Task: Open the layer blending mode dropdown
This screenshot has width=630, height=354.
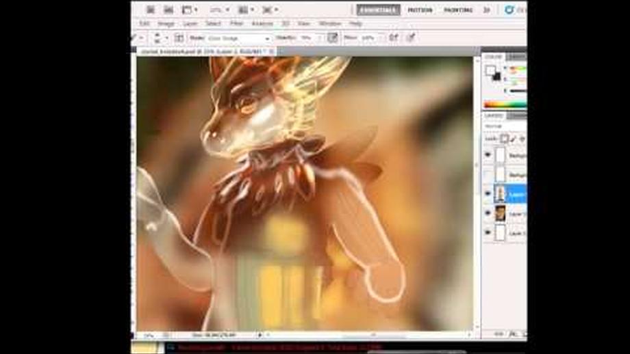Action: tap(505, 126)
